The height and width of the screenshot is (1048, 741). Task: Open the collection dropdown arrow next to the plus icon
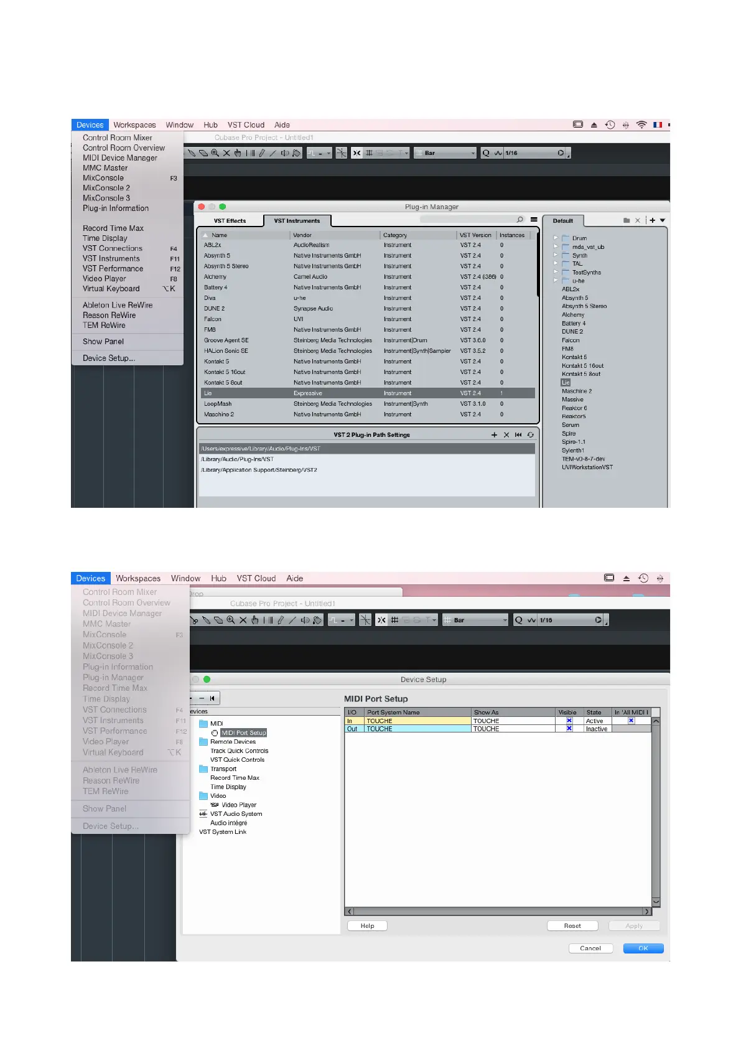[x=663, y=220]
